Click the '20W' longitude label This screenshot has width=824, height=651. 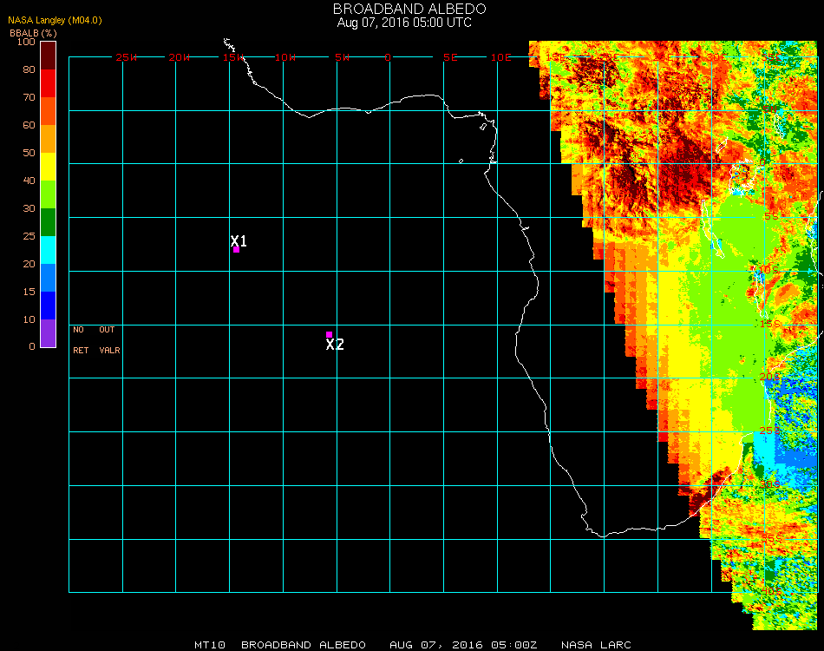click(x=180, y=57)
